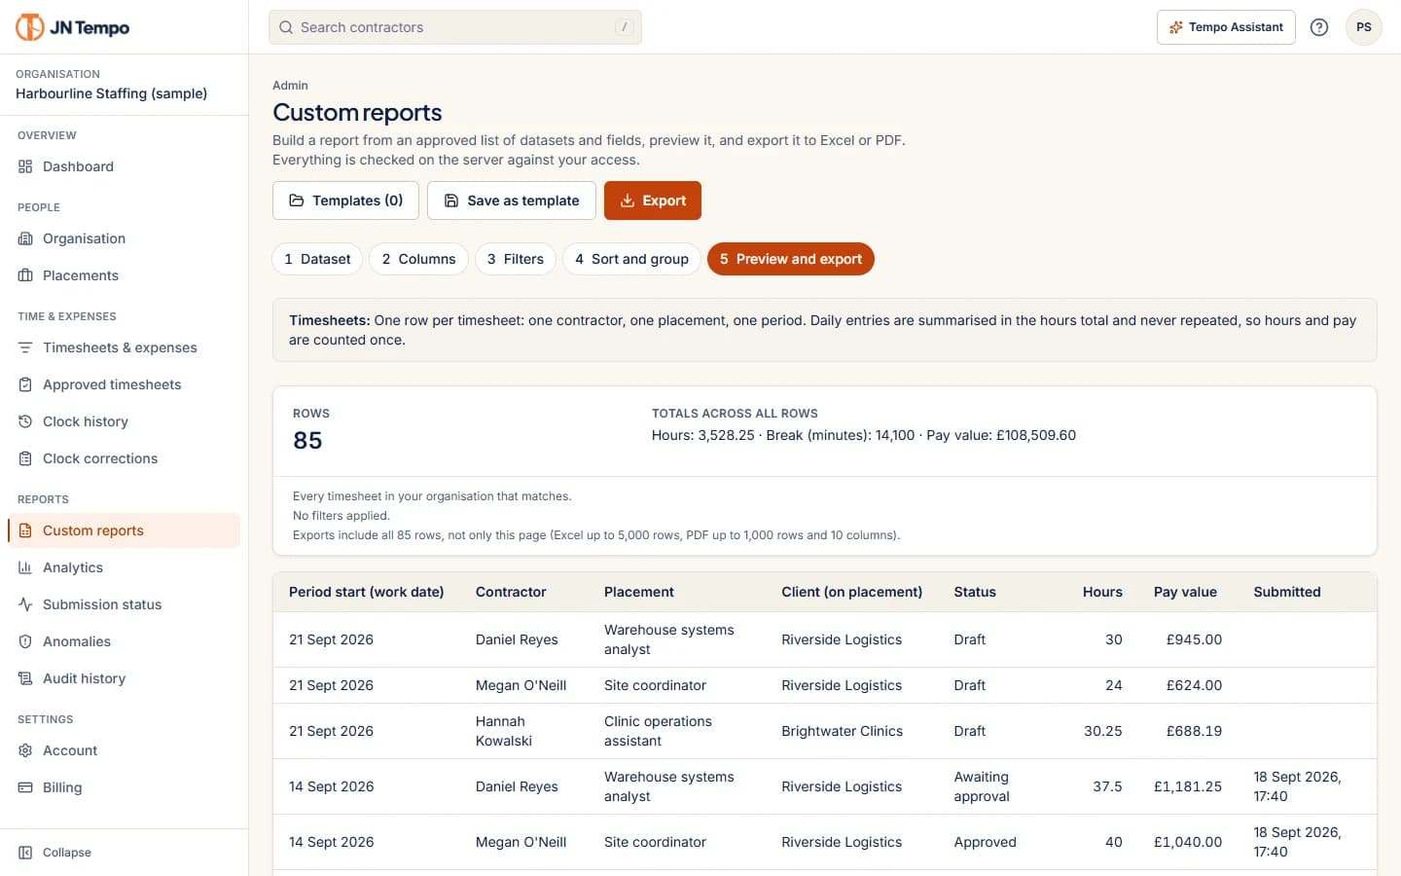This screenshot has width=1401, height=876.
Task: Click the Organisation building icon
Action: (x=25, y=238)
